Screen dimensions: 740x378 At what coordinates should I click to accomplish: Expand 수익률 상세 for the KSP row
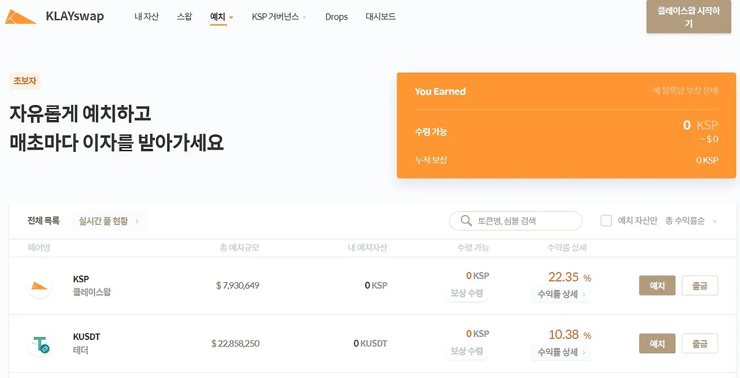tap(561, 294)
